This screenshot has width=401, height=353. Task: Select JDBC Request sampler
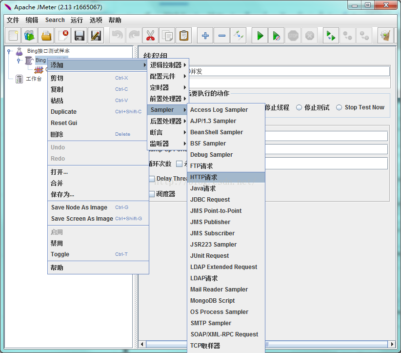[x=226, y=199]
